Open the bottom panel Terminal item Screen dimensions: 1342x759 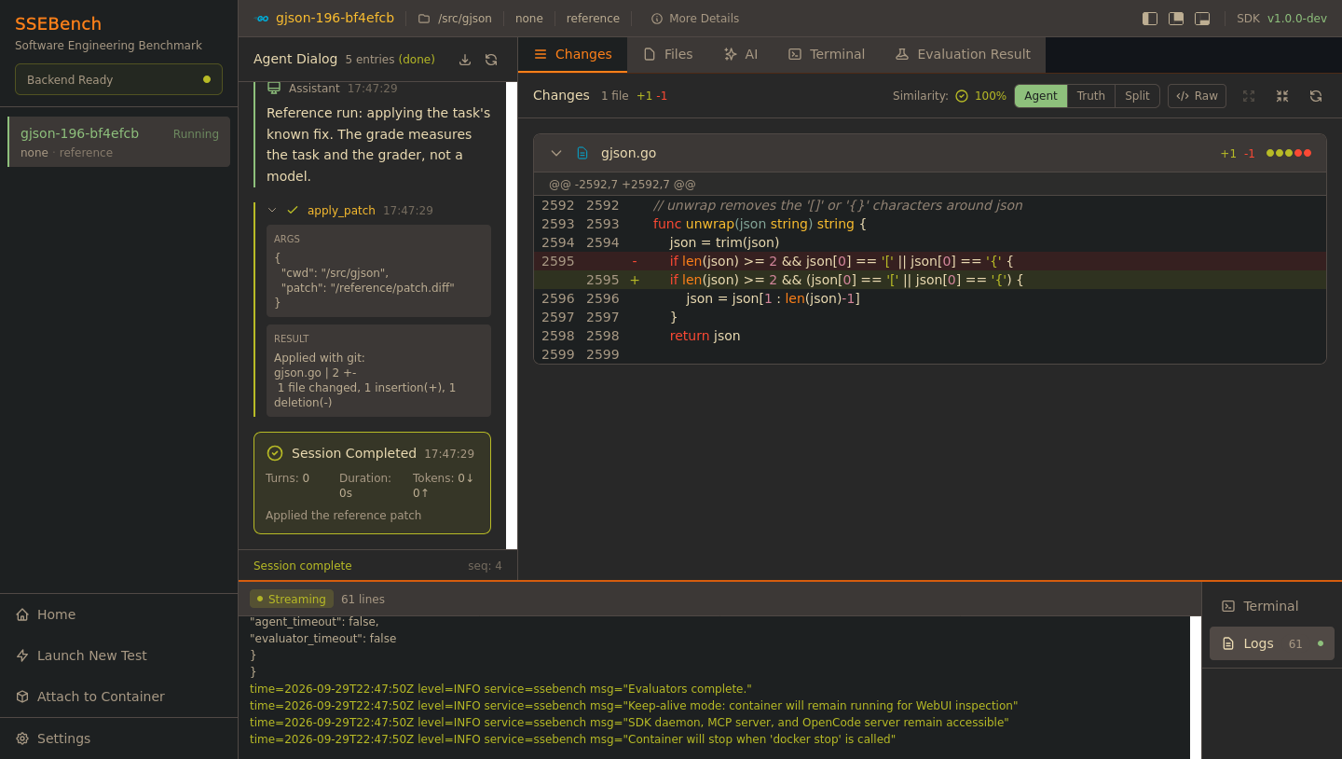1271,606
